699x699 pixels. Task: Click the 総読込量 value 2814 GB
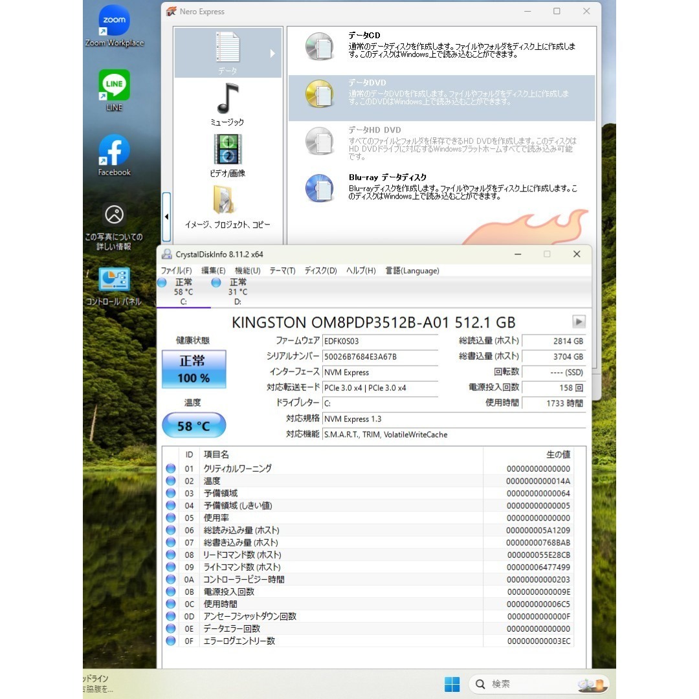pyautogui.click(x=553, y=341)
